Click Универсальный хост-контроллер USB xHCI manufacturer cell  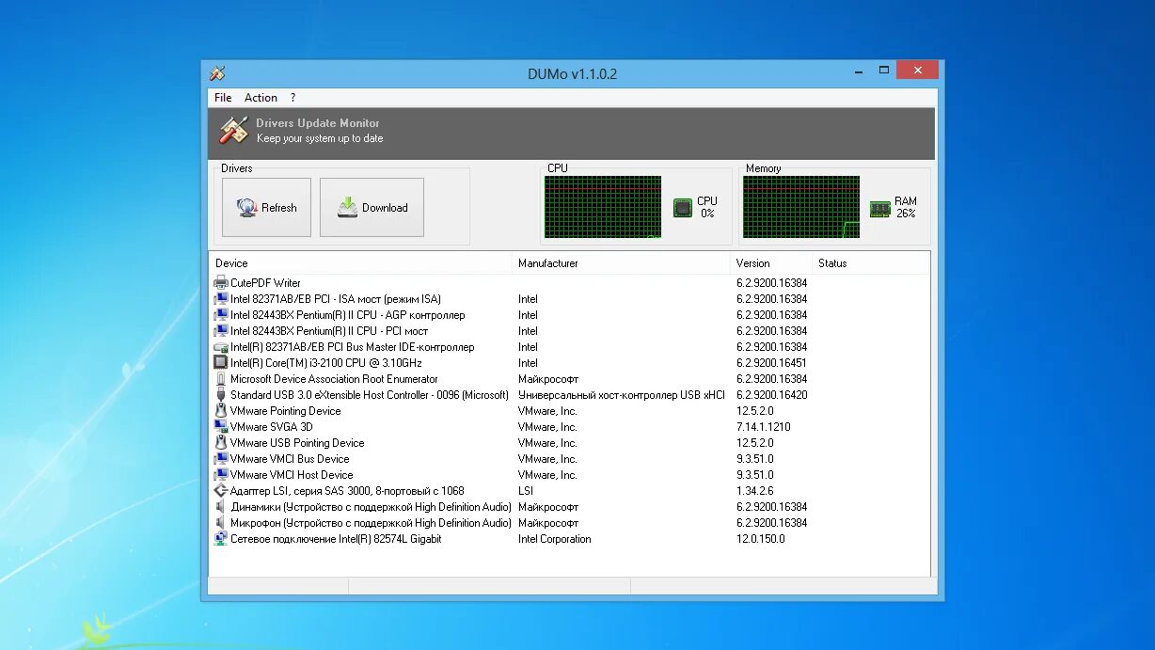[x=621, y=395]
